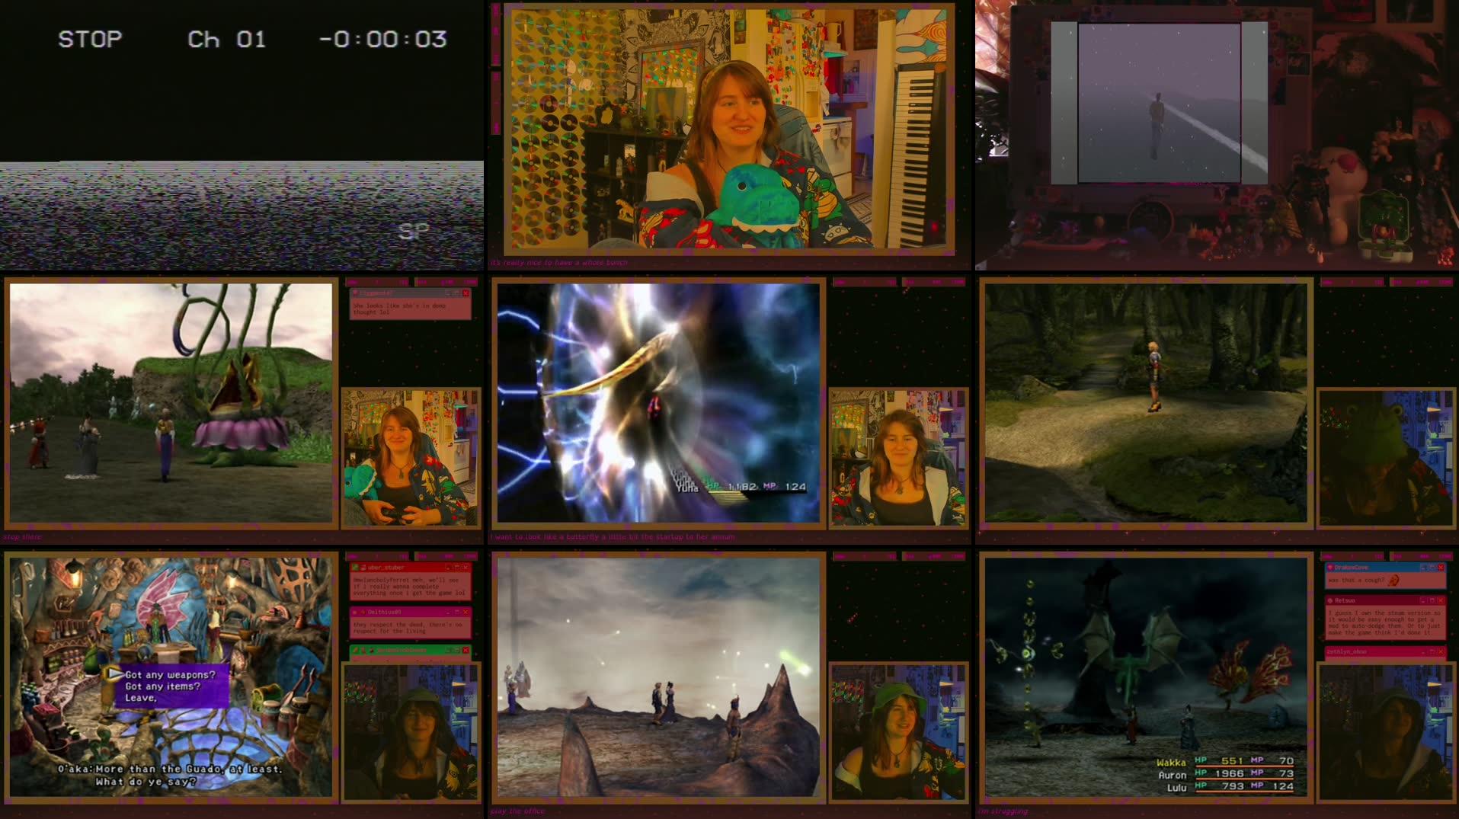Click the badge icon beside Retsun's username
Image resolution: width=1459 pixels, height=819 pixels.
[1330, 600]
